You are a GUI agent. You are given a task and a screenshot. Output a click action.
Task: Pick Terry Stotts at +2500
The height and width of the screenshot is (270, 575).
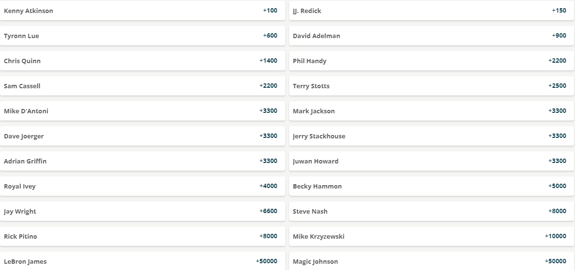(432, 86)
